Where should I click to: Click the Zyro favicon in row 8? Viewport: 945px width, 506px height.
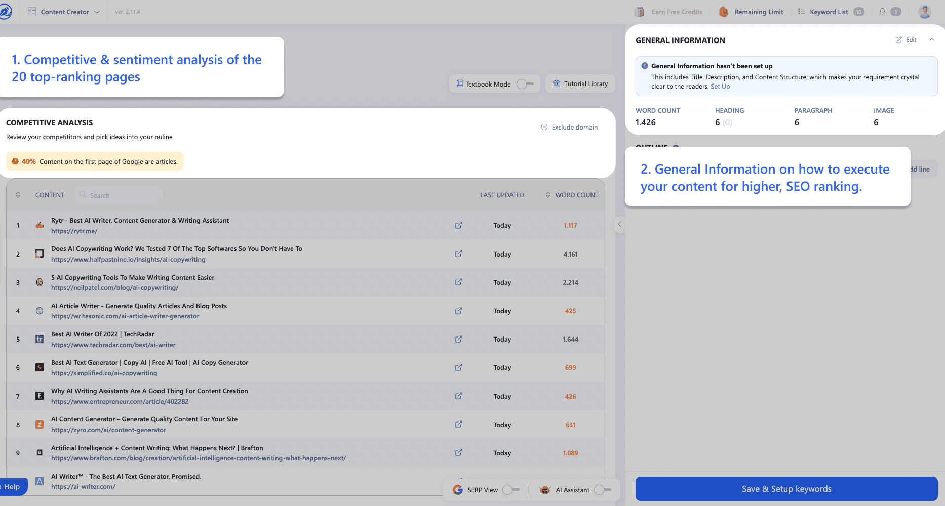[40, 425]
